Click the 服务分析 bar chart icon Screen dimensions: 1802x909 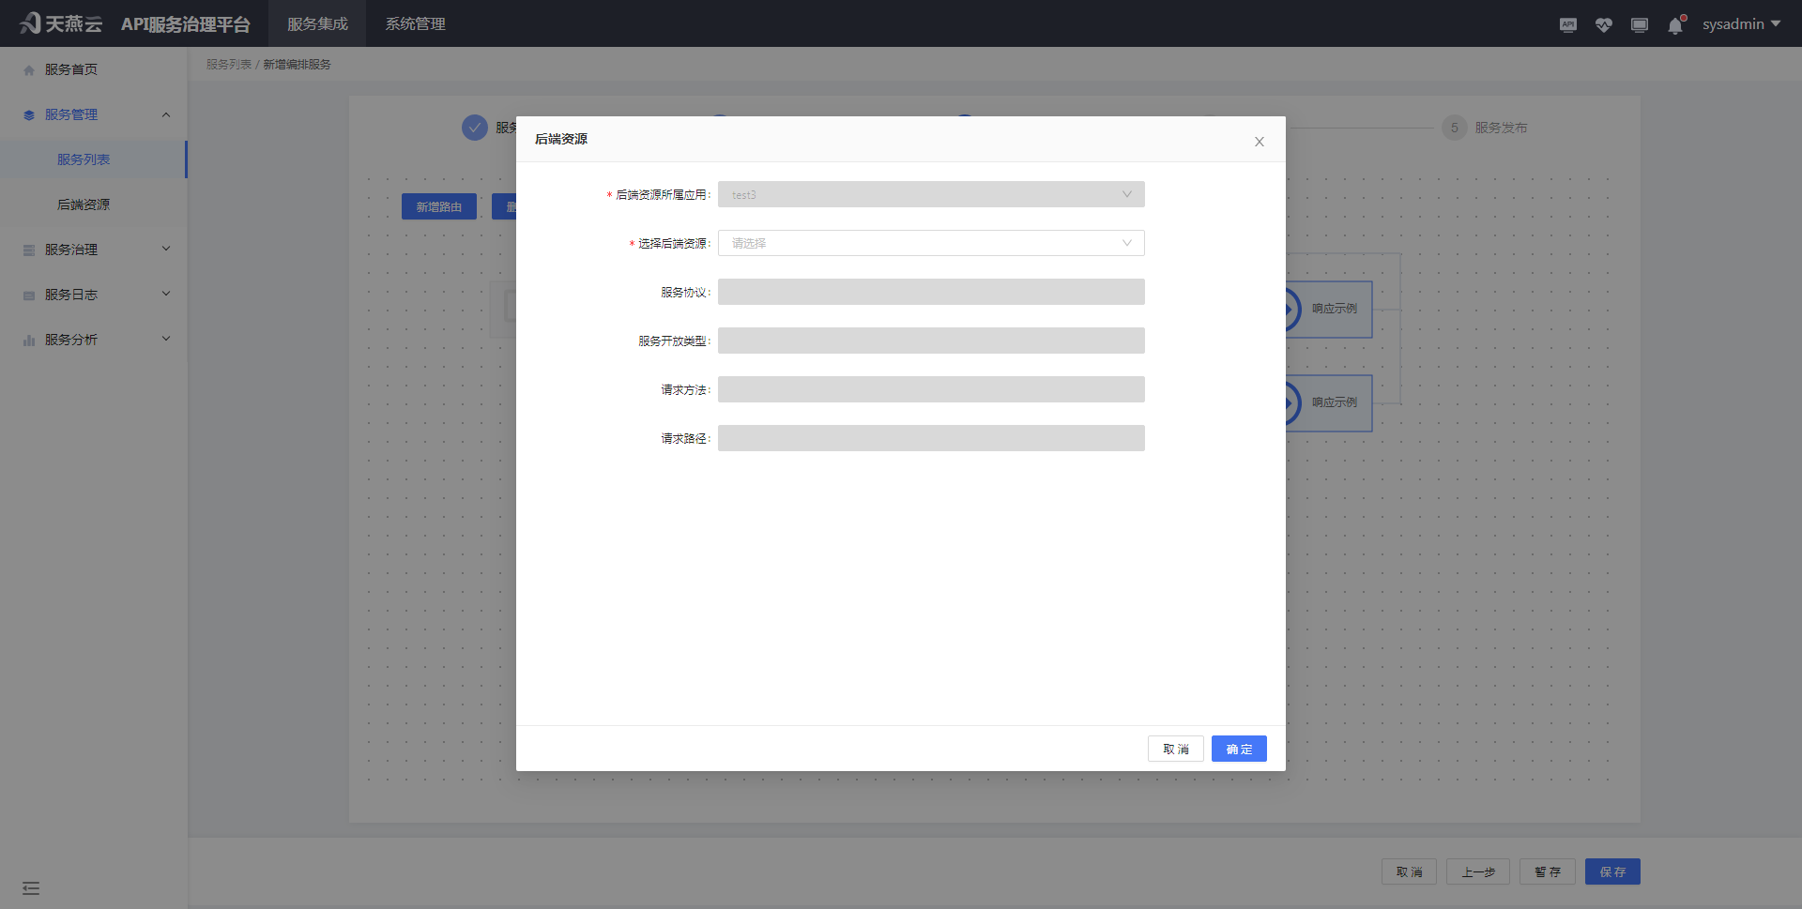click(27, 339)
